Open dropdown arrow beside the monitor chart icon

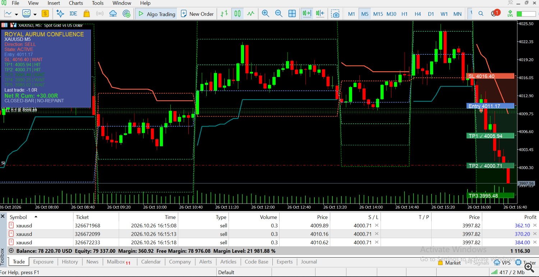pyautogui.click(x=35, y=14)
